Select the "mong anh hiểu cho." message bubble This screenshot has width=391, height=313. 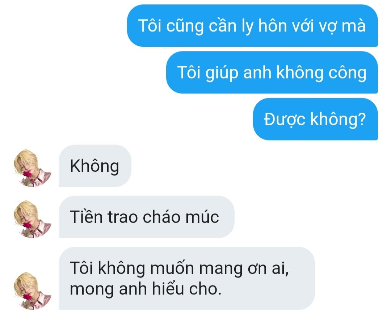click(x=187, y=278)
